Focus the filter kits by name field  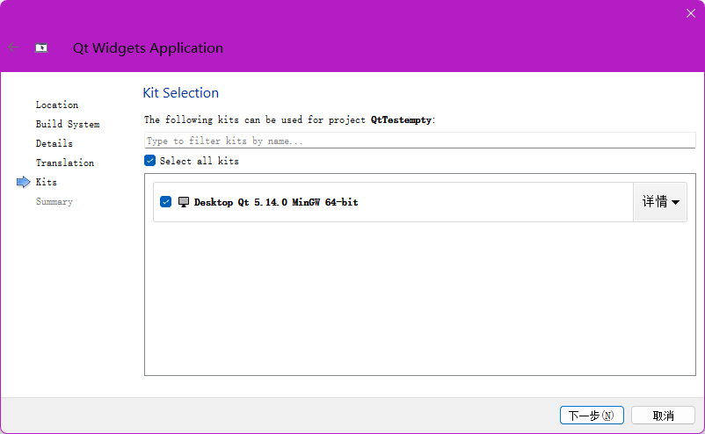[419, 141]
